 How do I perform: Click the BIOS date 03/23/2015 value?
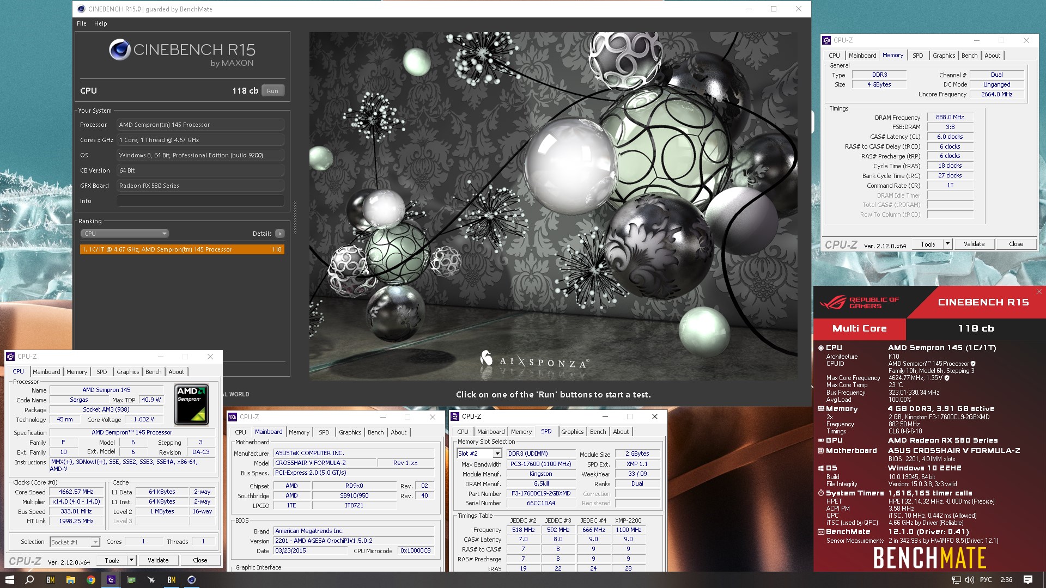pos(311,550)
